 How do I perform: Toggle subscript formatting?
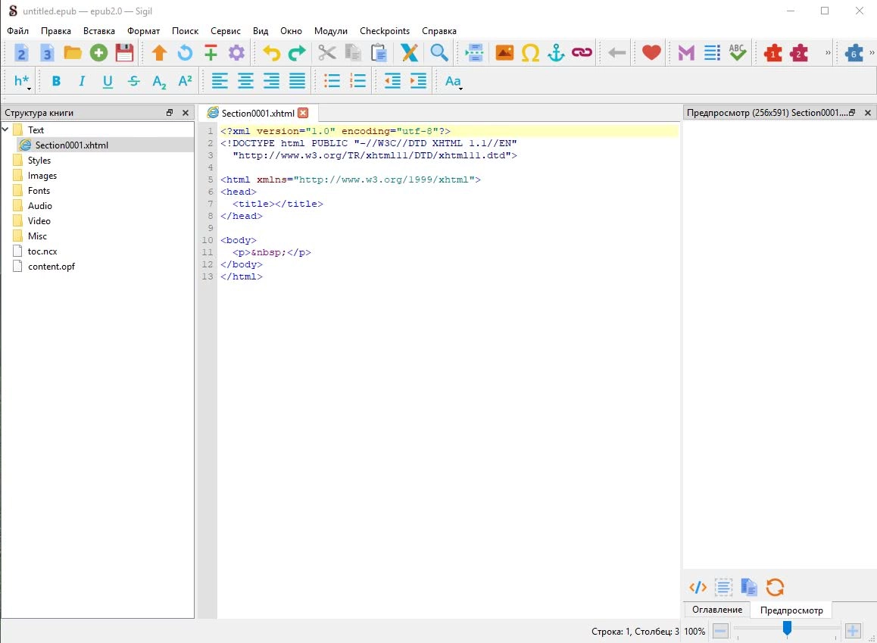159,82
